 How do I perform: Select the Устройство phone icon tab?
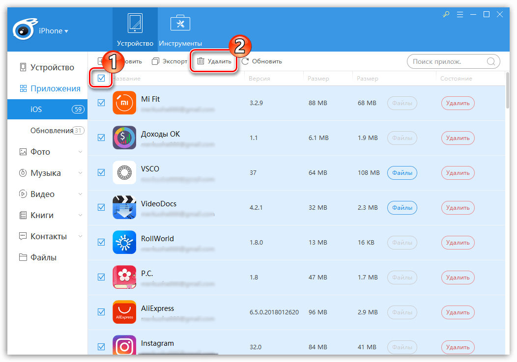click(135, 23)
